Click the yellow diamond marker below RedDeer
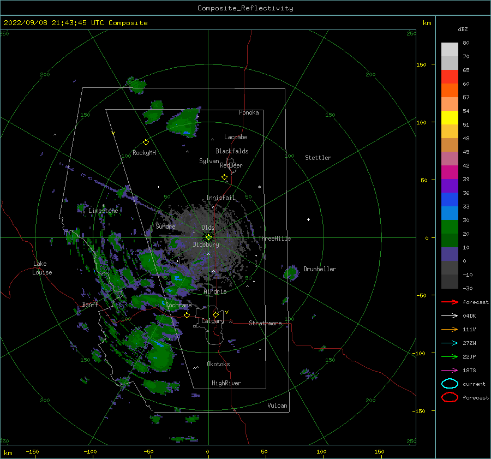The height and width of the screenshot is (459, 491). pos(225,177)
